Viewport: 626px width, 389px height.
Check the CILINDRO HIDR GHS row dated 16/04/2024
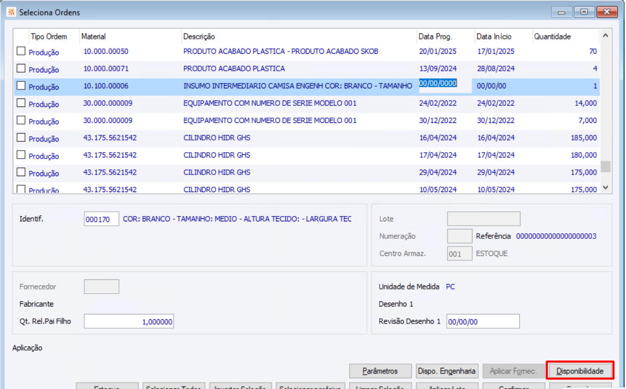pos(21,137)
